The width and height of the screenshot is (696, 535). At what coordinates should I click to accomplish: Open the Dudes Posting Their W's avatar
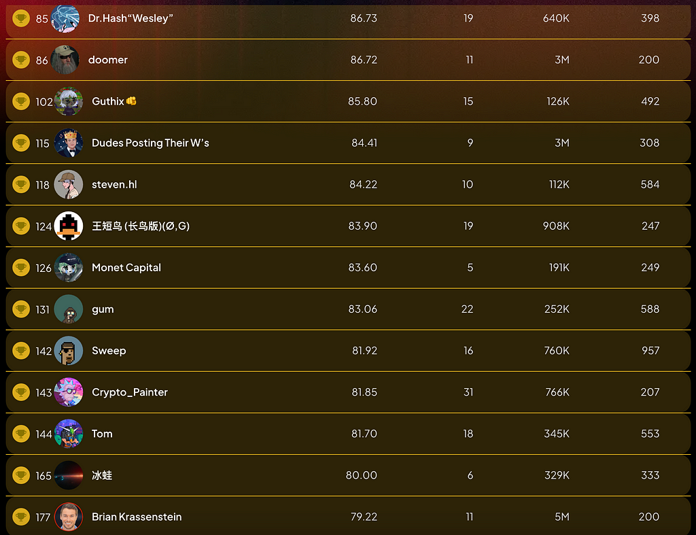coord(69,143)
